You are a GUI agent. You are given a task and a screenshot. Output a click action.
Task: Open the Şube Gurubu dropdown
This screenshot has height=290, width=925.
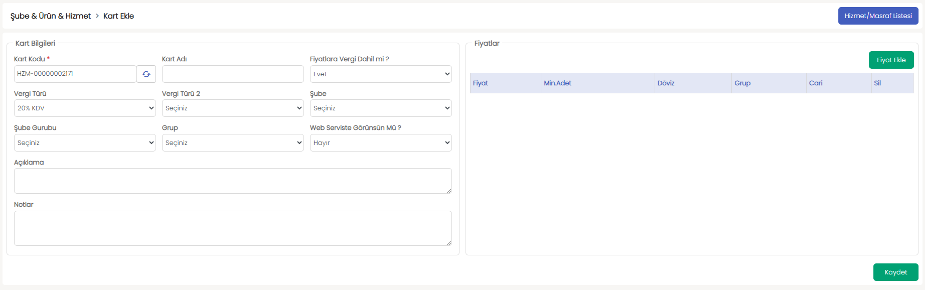coord(85,142)
